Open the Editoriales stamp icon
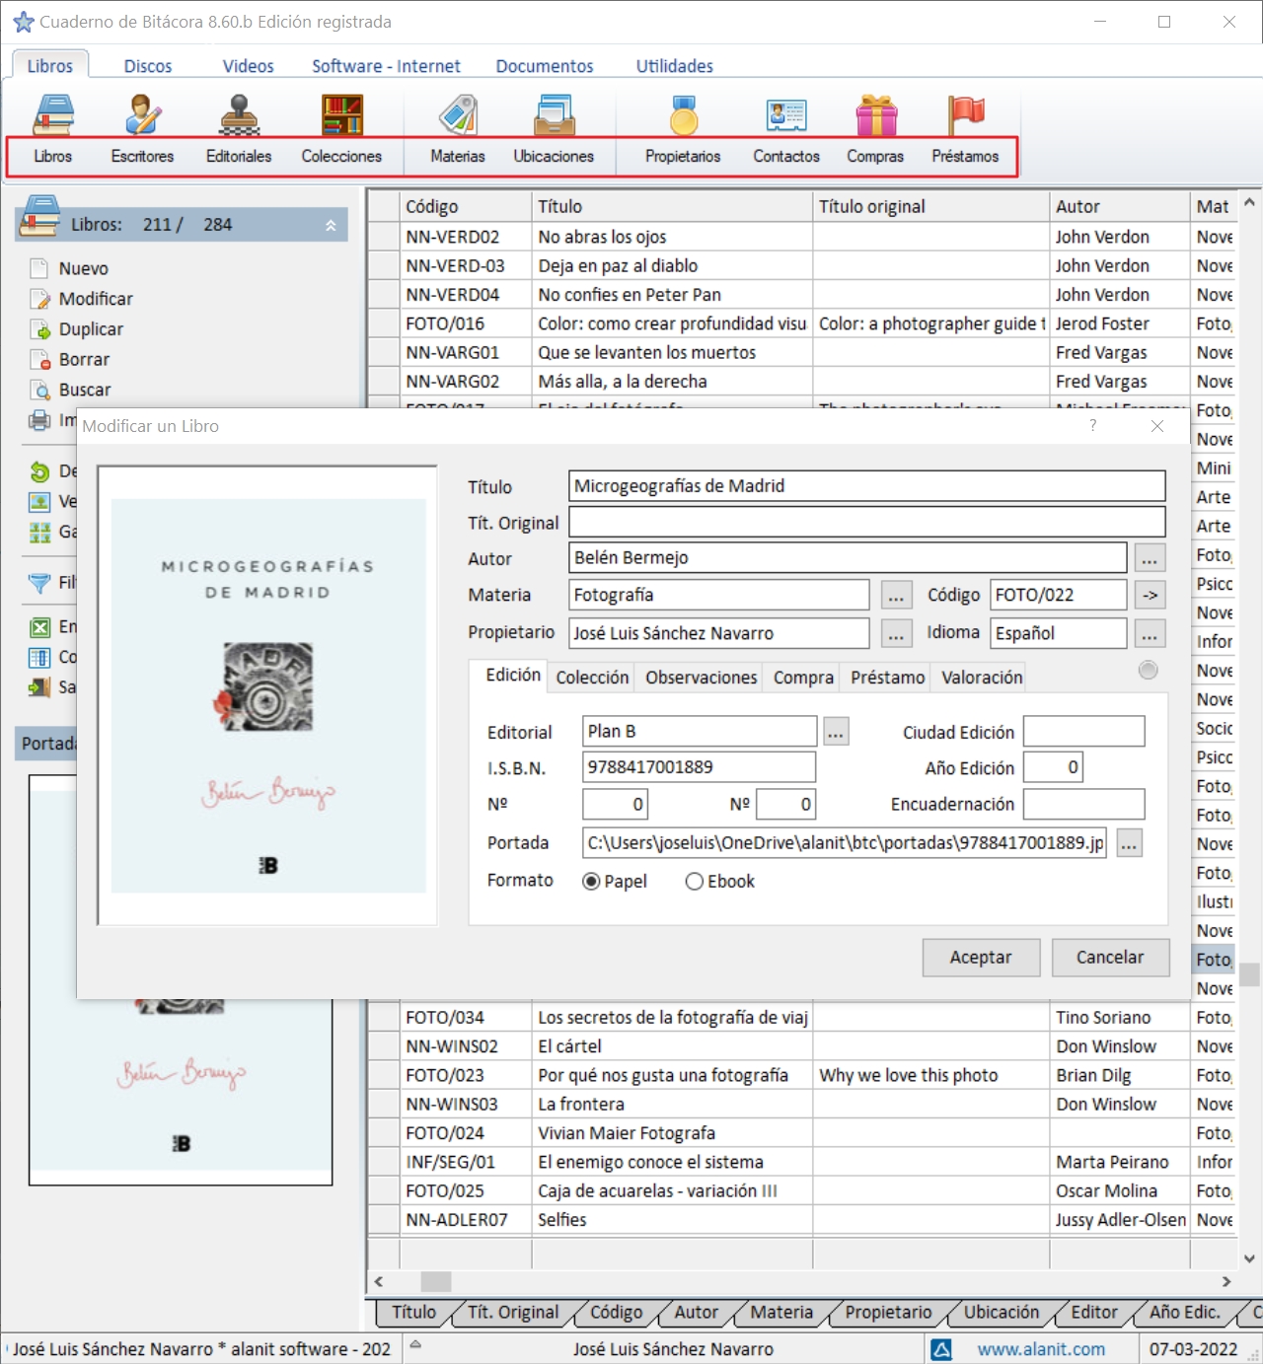The height and width of the screenshot is (1364, 1263). click(239, 115)
